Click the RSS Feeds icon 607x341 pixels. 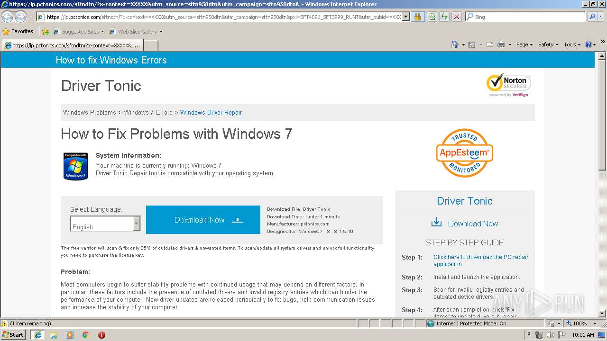pos(472,45)
